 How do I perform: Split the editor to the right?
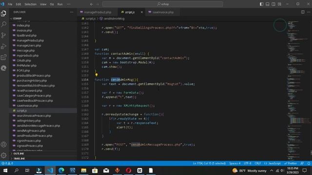[303, 12]
